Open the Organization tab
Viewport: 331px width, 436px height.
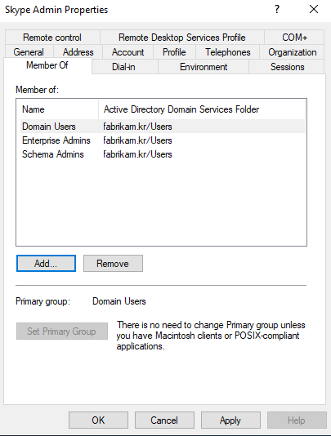[x=292, y=52]
